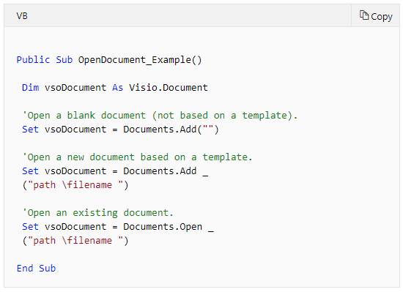Click the 'Dim vsoDocument As Visio.Document' line
403x292 pixels.
click(115, 88)
